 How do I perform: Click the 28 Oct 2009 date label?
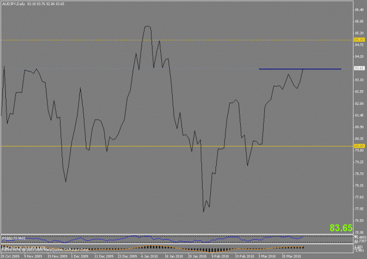pos(9,256)
